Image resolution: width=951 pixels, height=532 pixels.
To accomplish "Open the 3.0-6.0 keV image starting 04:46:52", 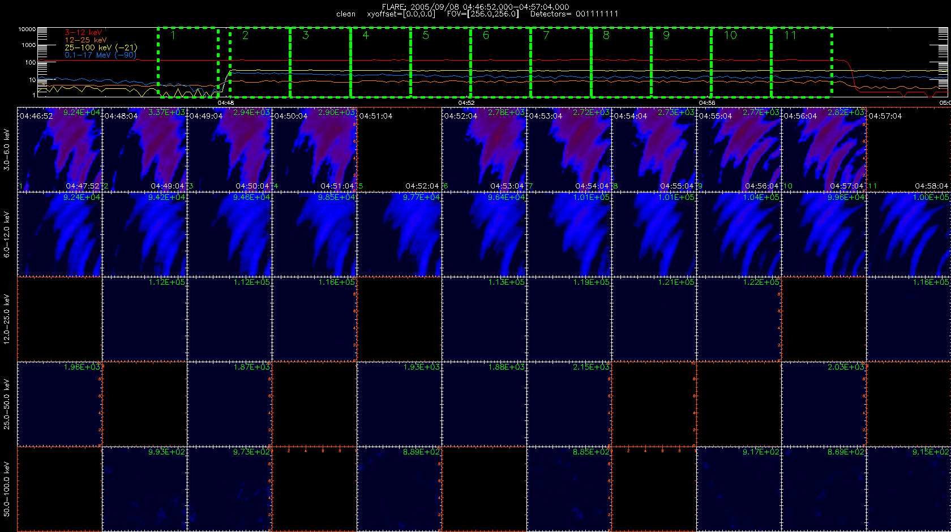I will click(60, 149).
